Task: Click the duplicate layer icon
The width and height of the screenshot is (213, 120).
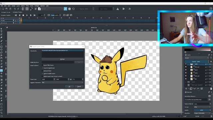Action: pos(191,89)
